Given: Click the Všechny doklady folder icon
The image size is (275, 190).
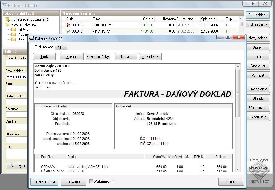Looking at the screenshot, I should point(7,24).
